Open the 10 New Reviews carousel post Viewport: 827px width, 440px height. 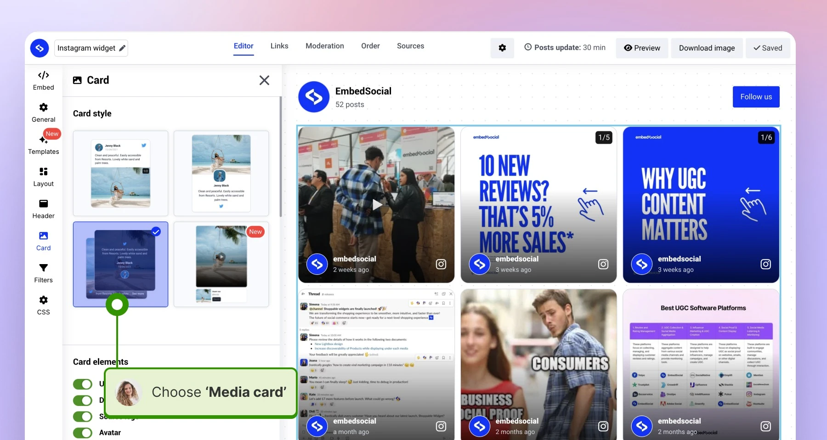coord(538,205)
